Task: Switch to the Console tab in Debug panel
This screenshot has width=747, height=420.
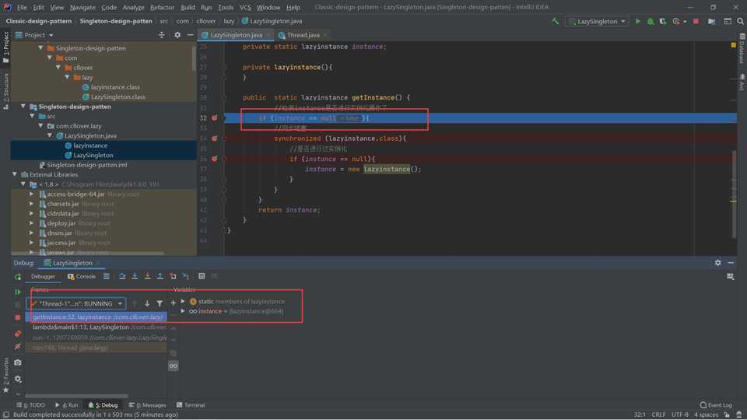Action: point(82,276)
